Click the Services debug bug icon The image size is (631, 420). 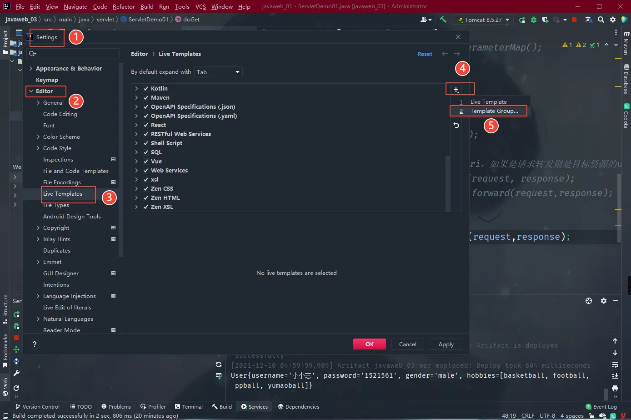(x=16, y=326)
